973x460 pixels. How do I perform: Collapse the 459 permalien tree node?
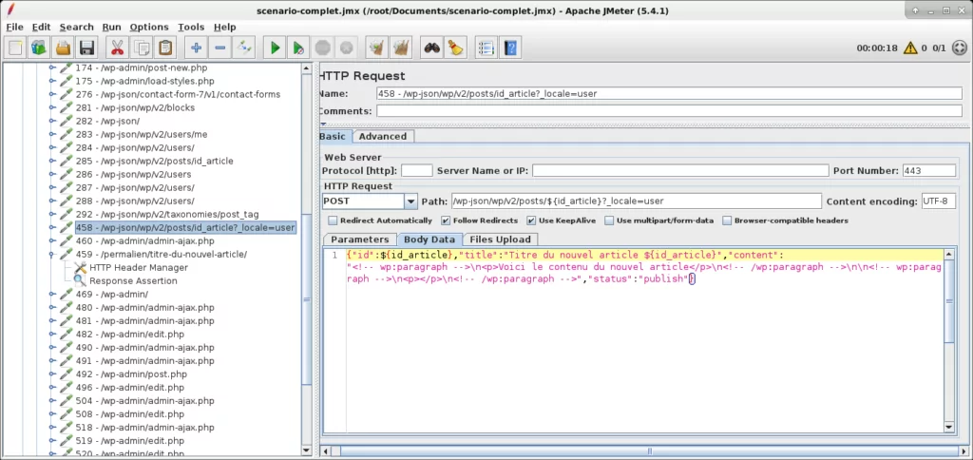pos(53,254)
